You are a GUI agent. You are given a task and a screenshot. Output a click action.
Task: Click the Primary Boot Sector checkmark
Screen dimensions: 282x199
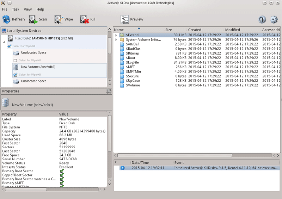pyautogui.click(x=62, y=171)
